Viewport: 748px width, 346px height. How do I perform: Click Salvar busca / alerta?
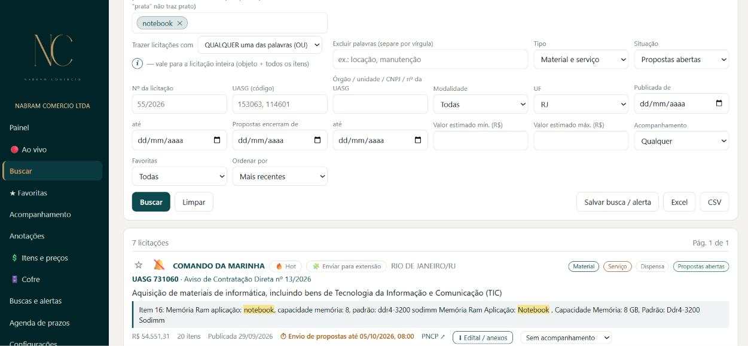618,202
